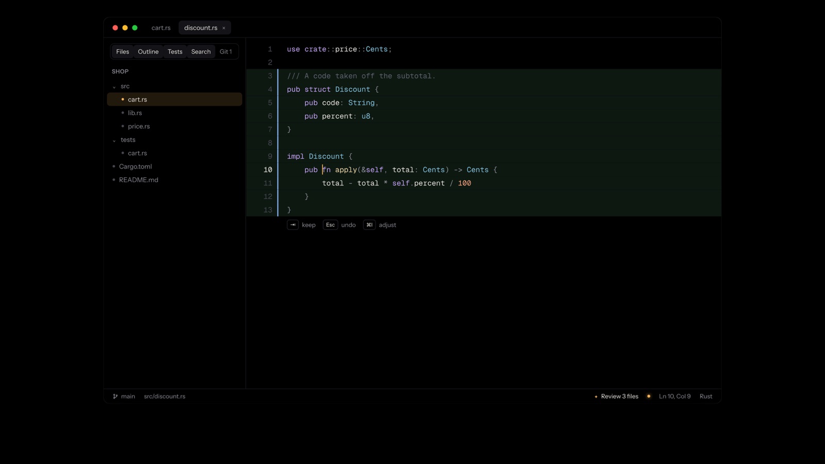Open cart.rs under src
Screen dimensions: 825x464
[x=174, y=100]
